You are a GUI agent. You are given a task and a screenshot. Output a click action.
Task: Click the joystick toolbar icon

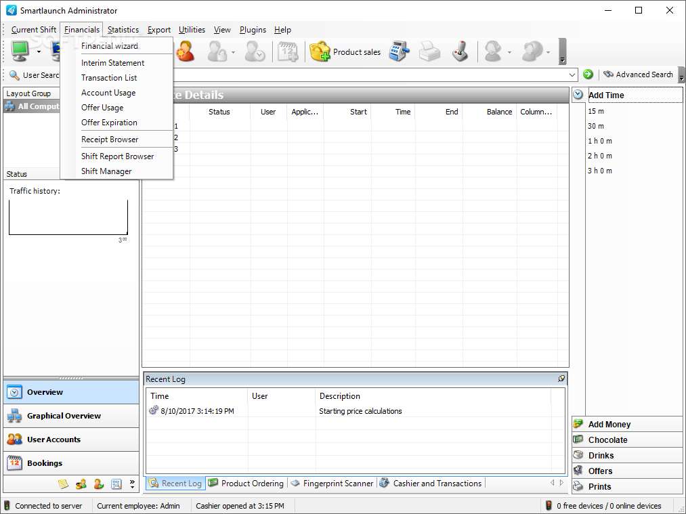coord(460,51)
